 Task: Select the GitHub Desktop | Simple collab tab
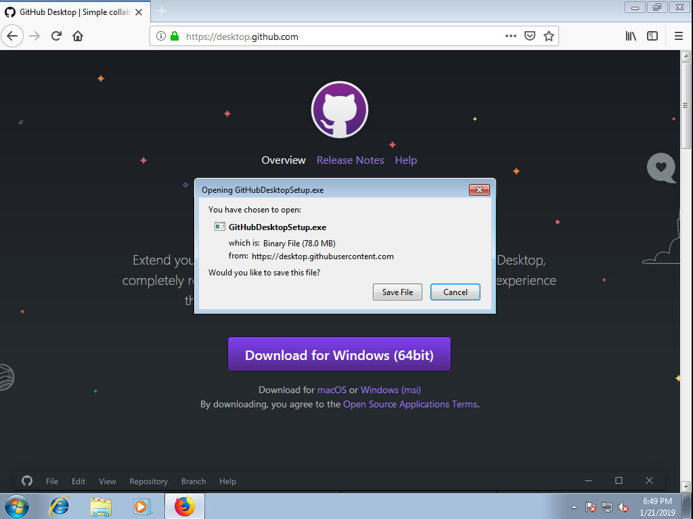[x=75, y=12]
